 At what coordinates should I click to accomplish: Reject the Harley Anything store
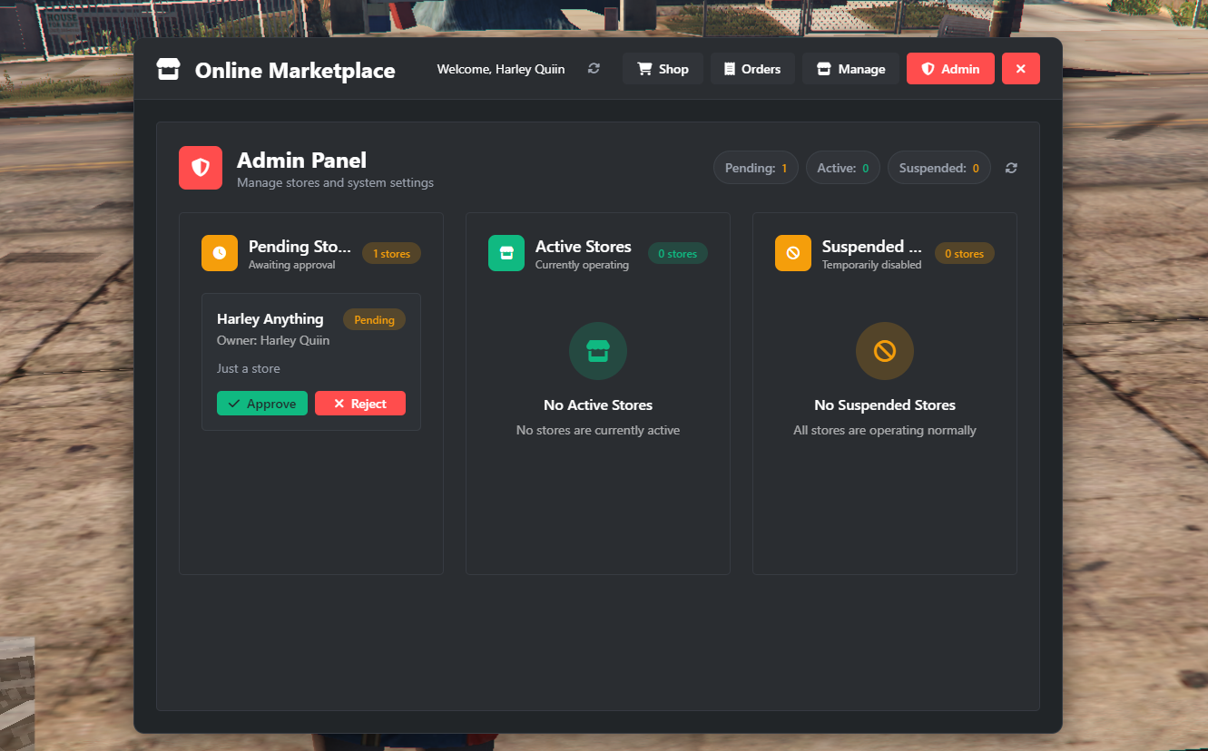coord(360,404)
